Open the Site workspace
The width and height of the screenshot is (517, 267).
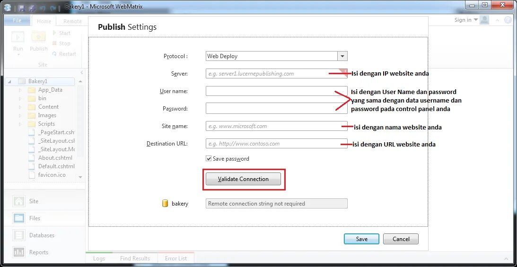coord(44,201)
